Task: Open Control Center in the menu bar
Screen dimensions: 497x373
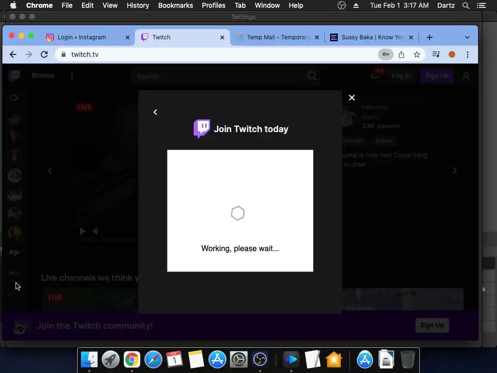Action: click(481, 5)
